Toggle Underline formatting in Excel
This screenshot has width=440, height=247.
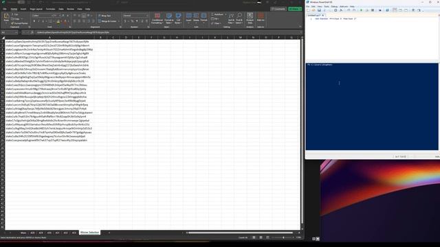pos(43,21)
